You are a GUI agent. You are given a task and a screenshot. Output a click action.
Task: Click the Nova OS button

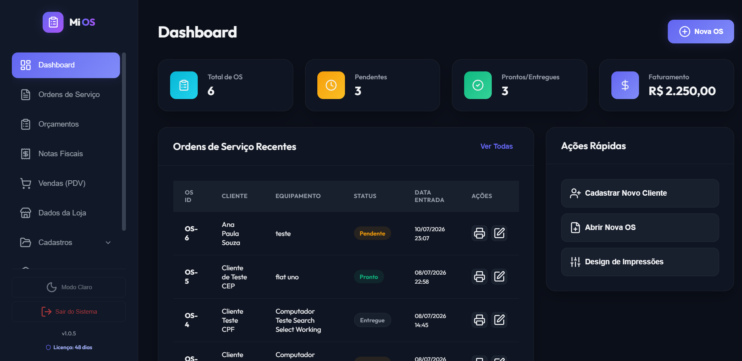click(701, 32)
